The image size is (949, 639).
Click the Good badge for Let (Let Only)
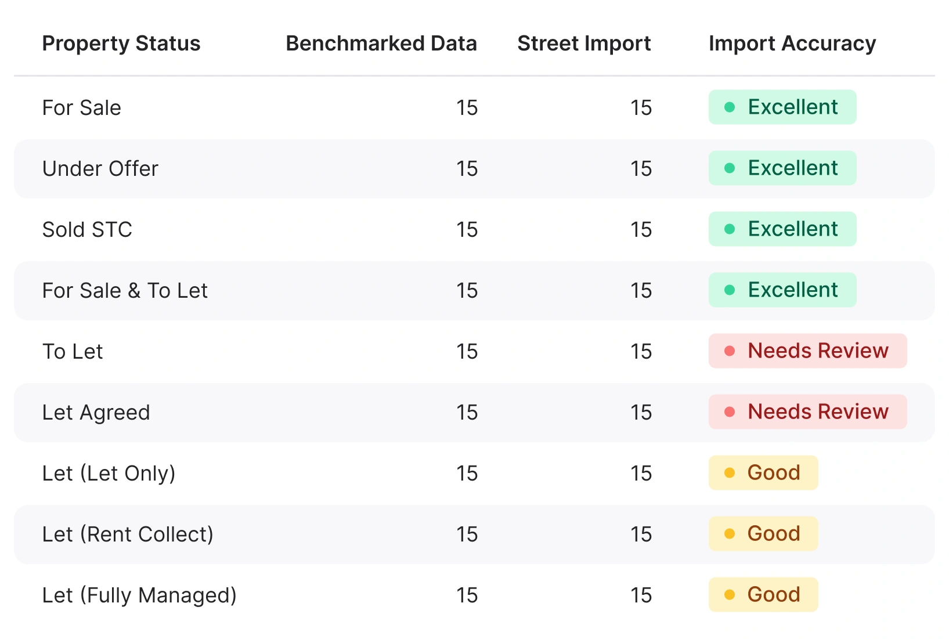(x=763, y=473)
